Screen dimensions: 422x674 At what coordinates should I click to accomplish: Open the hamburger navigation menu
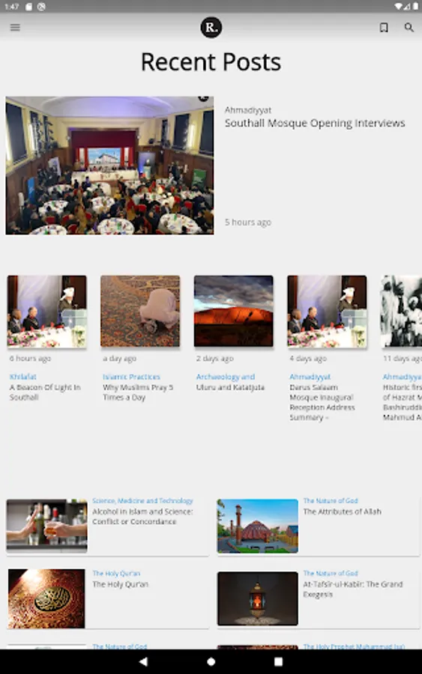pyautogui.click(x=15, y=28)
